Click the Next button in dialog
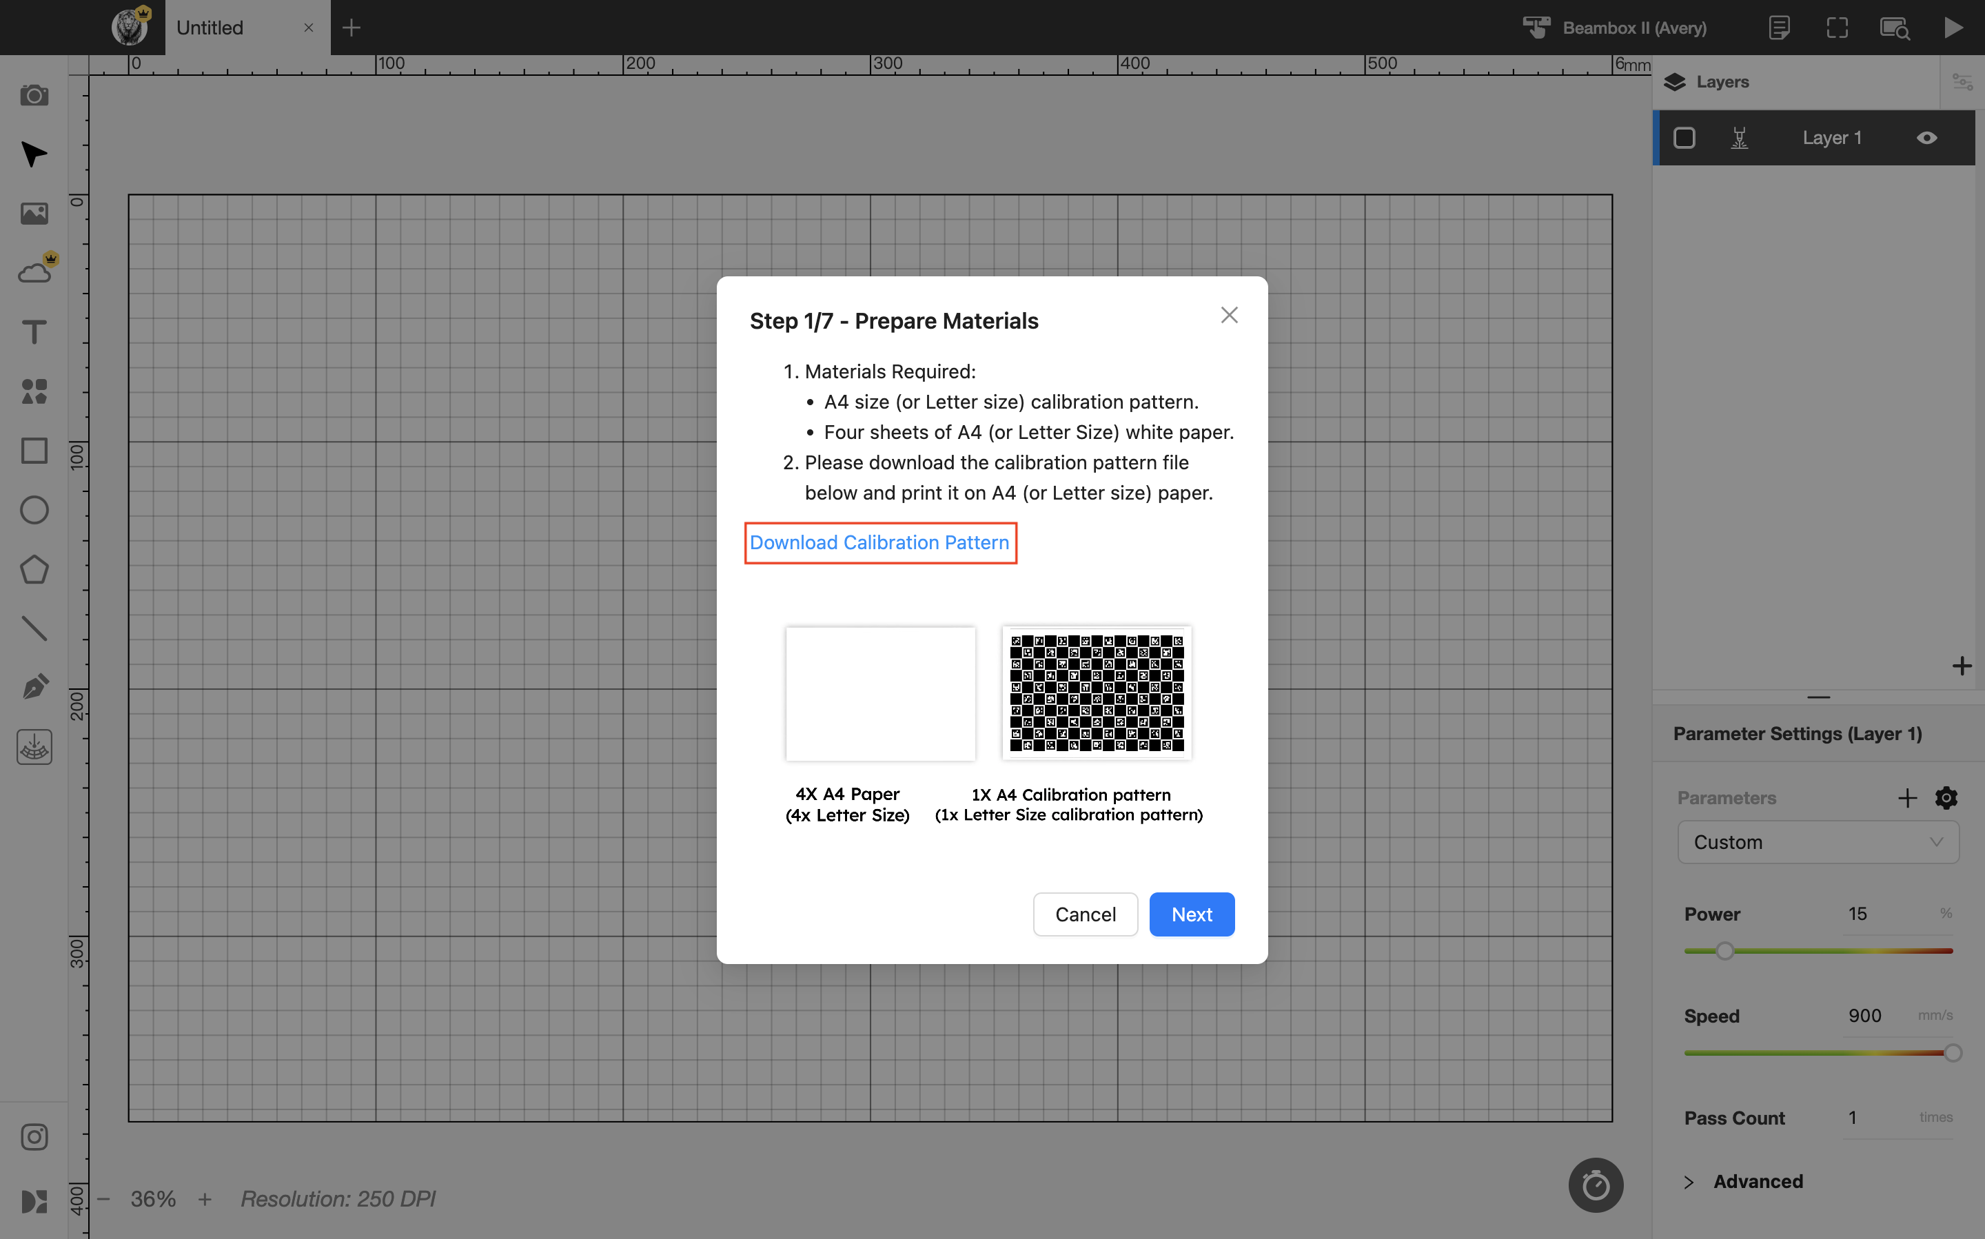 [1192, 914]
